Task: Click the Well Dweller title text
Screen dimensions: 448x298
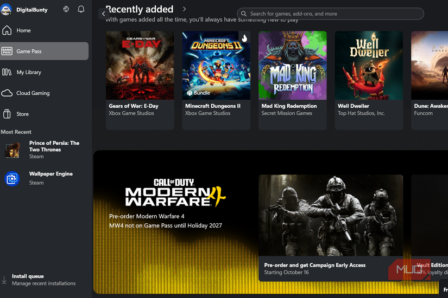Action: (354, 106)
